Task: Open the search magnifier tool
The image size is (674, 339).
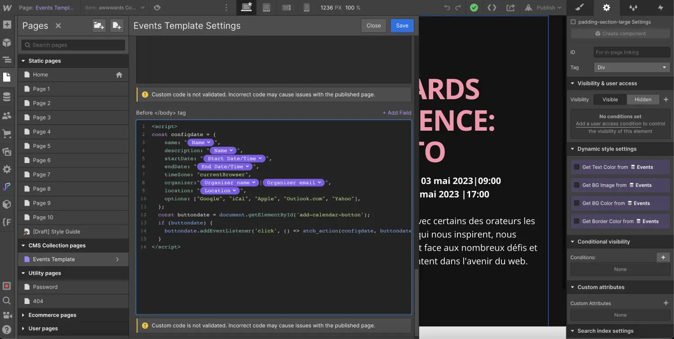Action: tap(7, 300)
